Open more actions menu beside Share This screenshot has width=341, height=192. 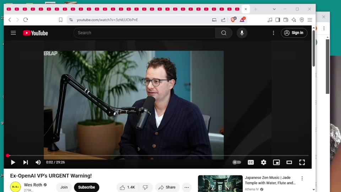[x=186, y=187]
